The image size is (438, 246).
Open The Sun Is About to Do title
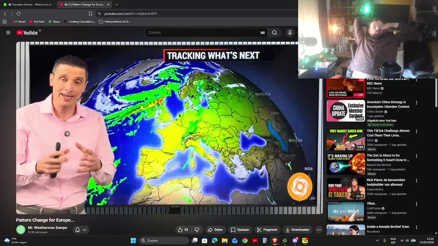tap(388, 158)
